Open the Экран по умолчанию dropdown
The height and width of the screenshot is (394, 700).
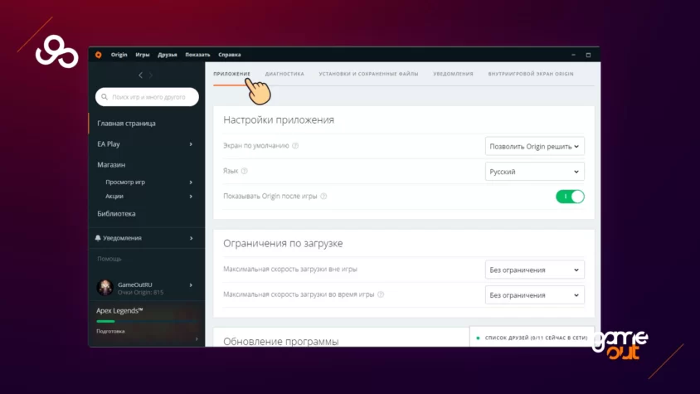pos(535,147)
